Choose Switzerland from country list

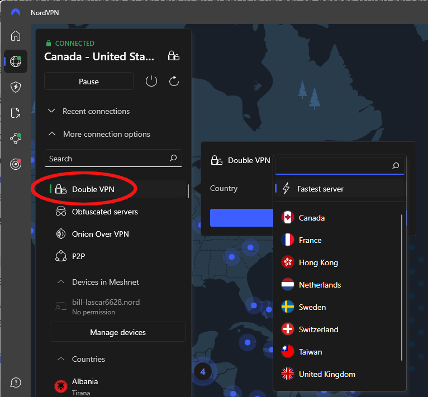click(x=338, y=329)
